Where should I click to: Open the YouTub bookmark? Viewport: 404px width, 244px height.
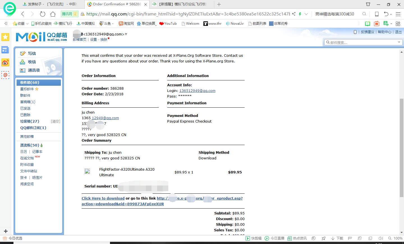point(168,24)
